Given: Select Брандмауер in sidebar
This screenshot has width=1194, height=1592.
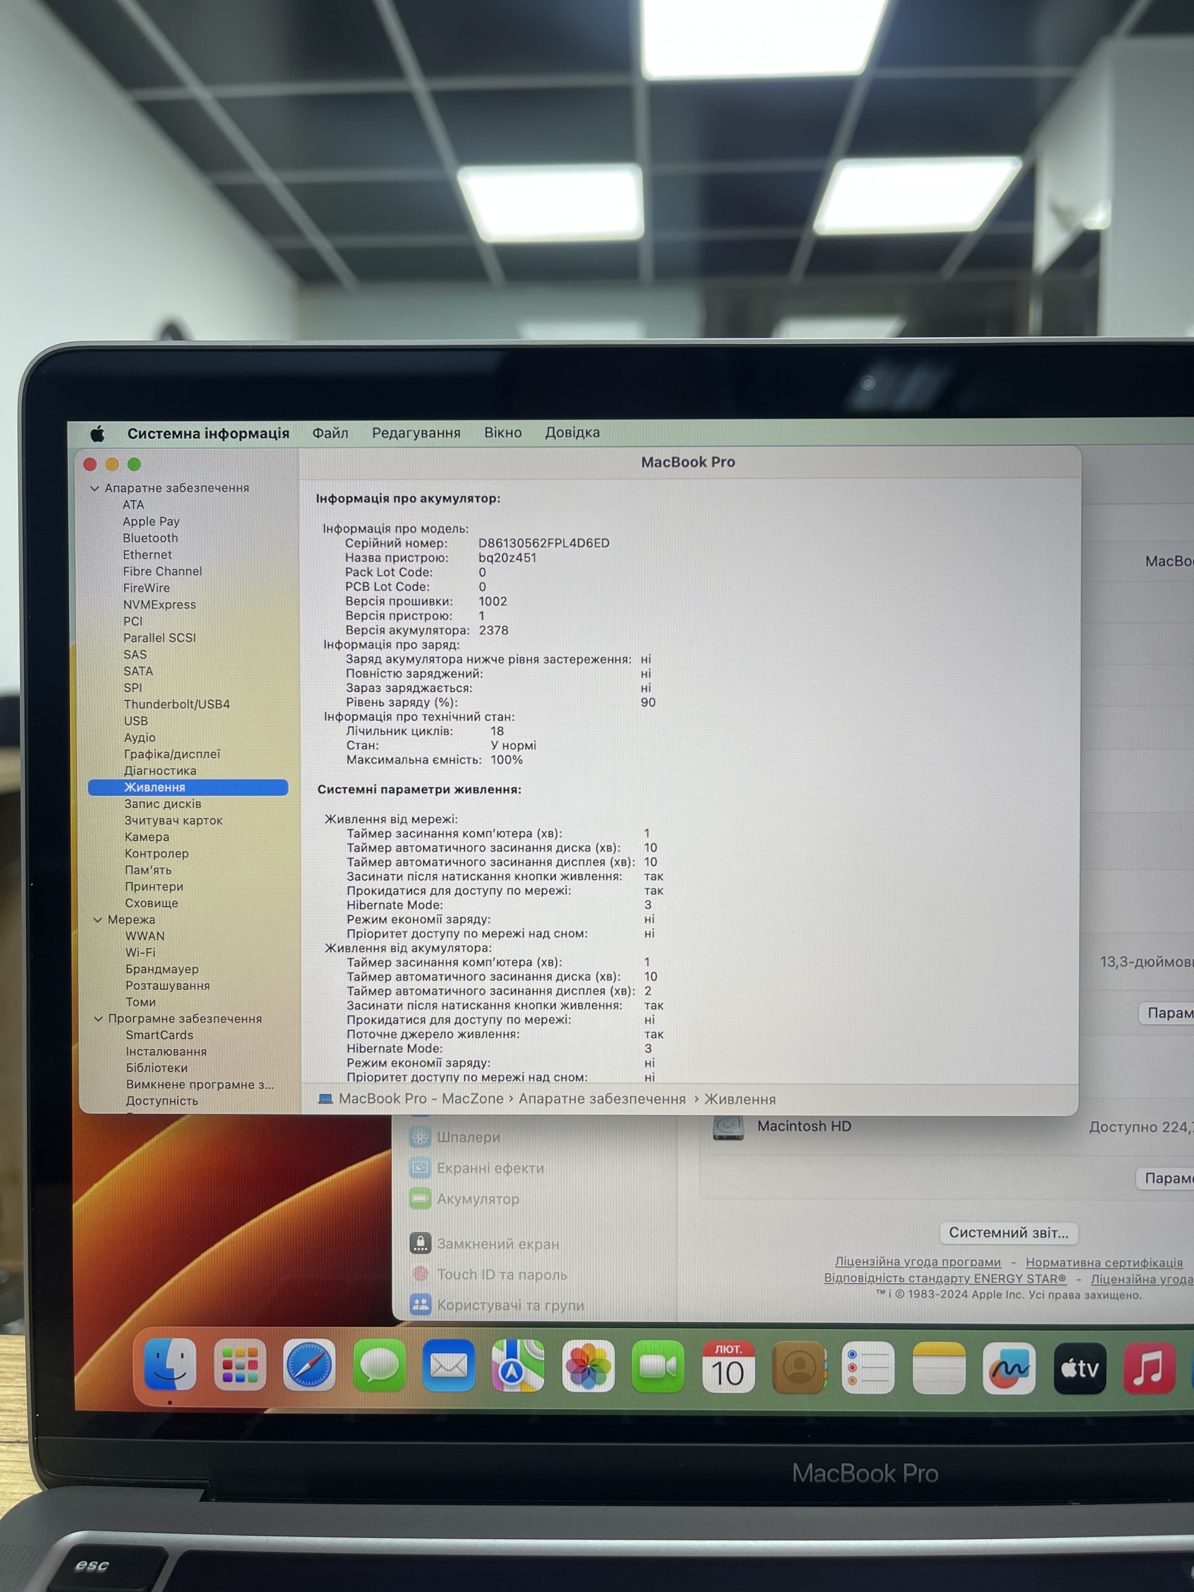Looking at the screenshot, I should pyautogui.click(x=162, y=970).
